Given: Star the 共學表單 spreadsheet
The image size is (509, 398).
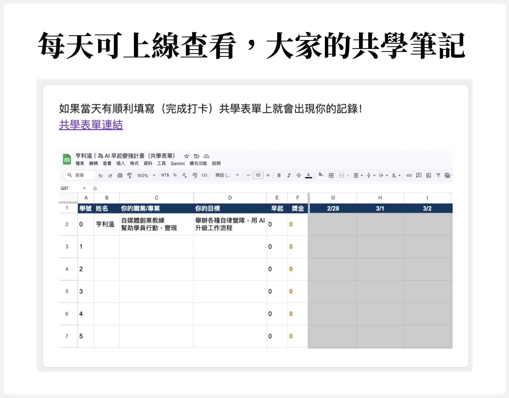Looking at the screenshot, I should point(187,156).
